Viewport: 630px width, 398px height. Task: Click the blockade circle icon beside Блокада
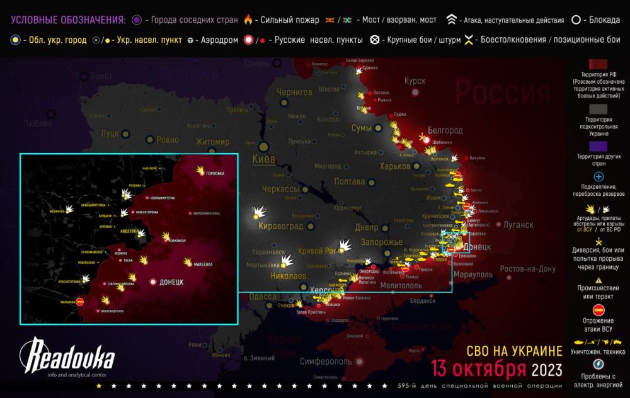[x=576, y=20]
